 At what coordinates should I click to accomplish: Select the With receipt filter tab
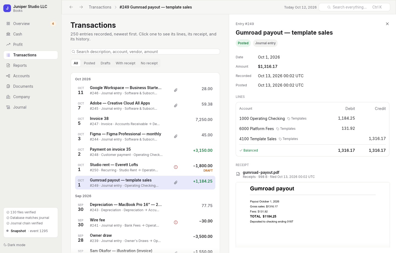(125, 63)
